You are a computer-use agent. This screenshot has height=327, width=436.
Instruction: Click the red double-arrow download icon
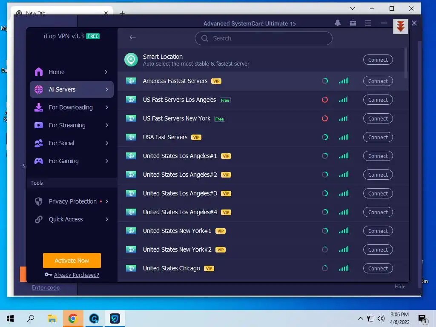400,26
